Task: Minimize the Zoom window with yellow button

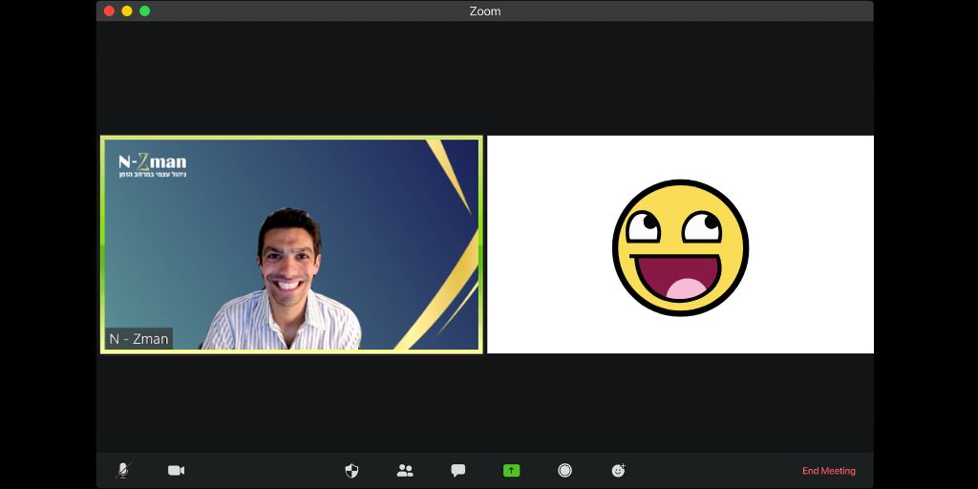Action: 127,11
